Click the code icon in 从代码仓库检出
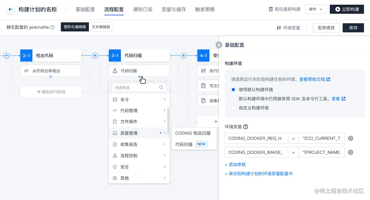This screenshot has height=200, width=370. point(27,71)
